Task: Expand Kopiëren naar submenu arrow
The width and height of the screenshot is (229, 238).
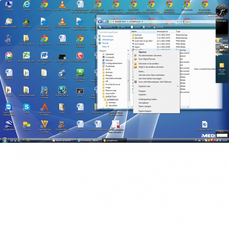Action: coord(177,86)
